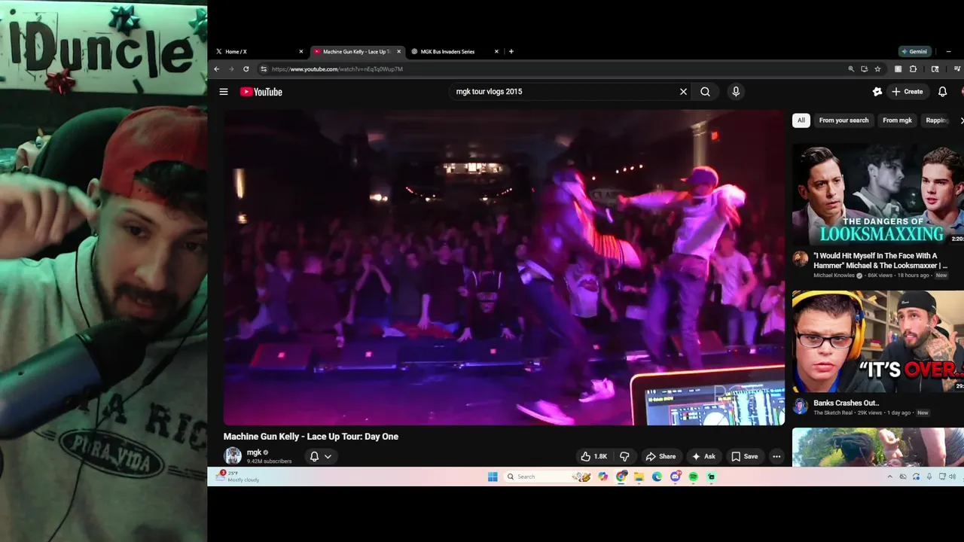Click the system tray microphone icon
Image resolution: width=964 pixels, height=542 pixels.
click(929, 477)
